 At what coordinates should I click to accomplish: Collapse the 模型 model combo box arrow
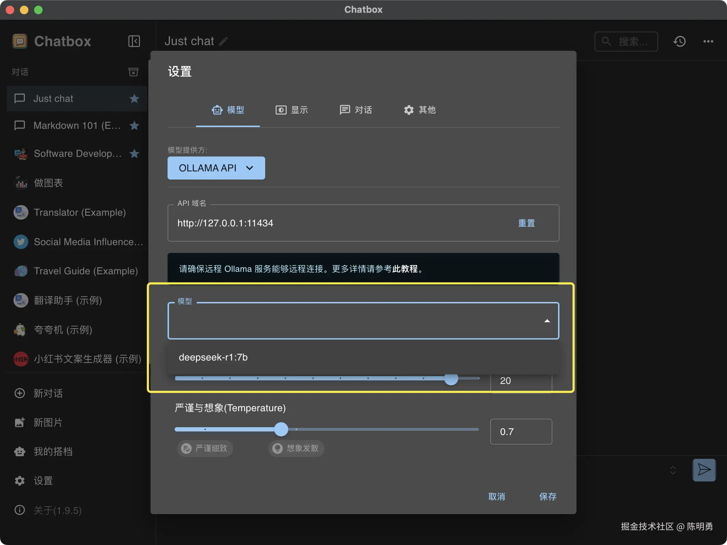(x=547, y=321)
